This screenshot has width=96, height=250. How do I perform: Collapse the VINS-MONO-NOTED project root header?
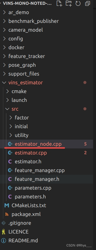27,3
